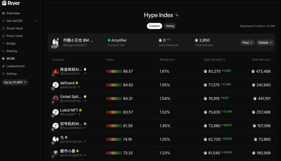The width and height of the screenshot is (281, 161).
Task: Open @yushengzhijiu external link arrow
Action: 85,141
